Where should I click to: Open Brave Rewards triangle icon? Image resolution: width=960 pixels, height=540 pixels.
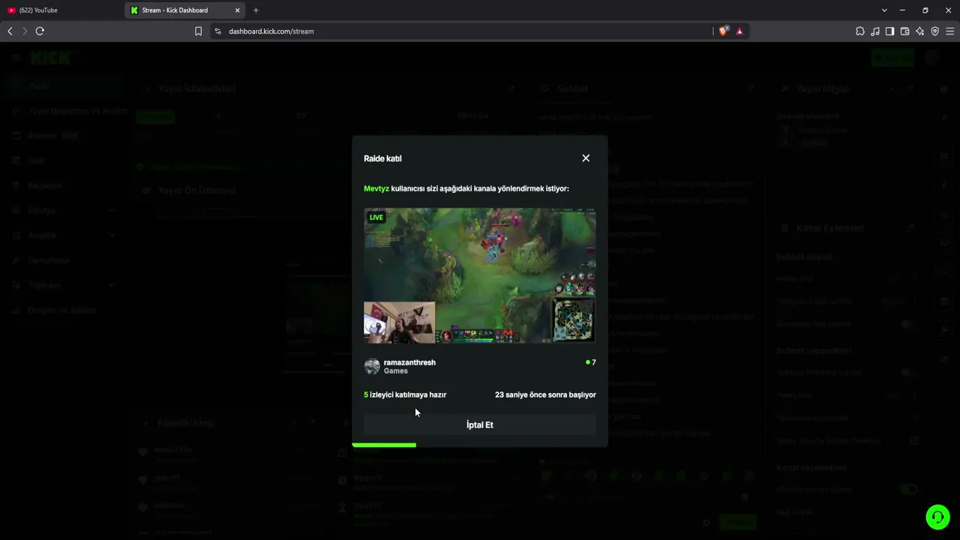(739, 31)
